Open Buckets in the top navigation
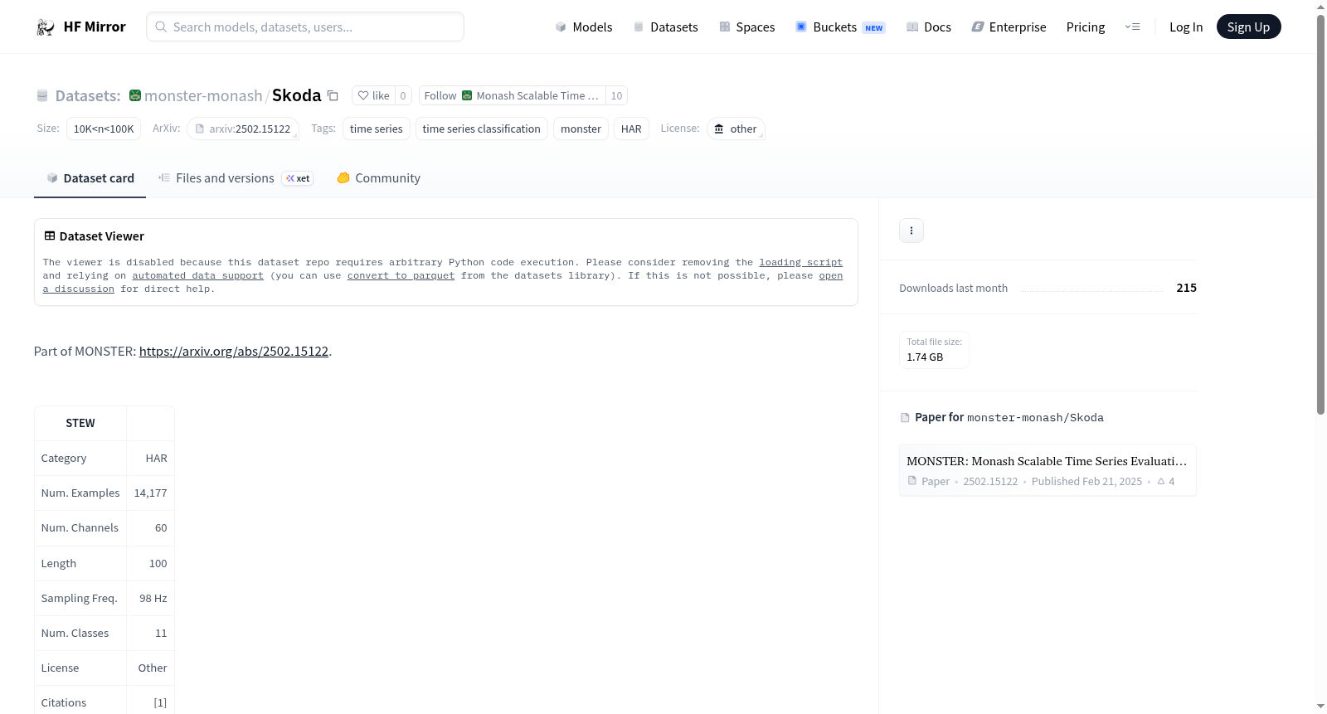The height and width of the screenshot is (714, 1327). pyautogui.click(x=840, y=27)
